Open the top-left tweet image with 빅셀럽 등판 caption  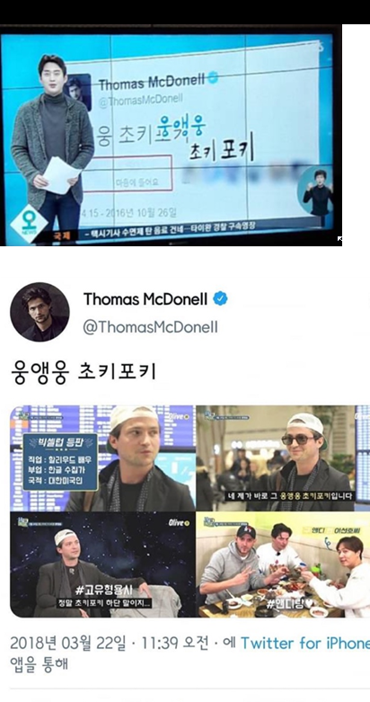pos(102,458)
